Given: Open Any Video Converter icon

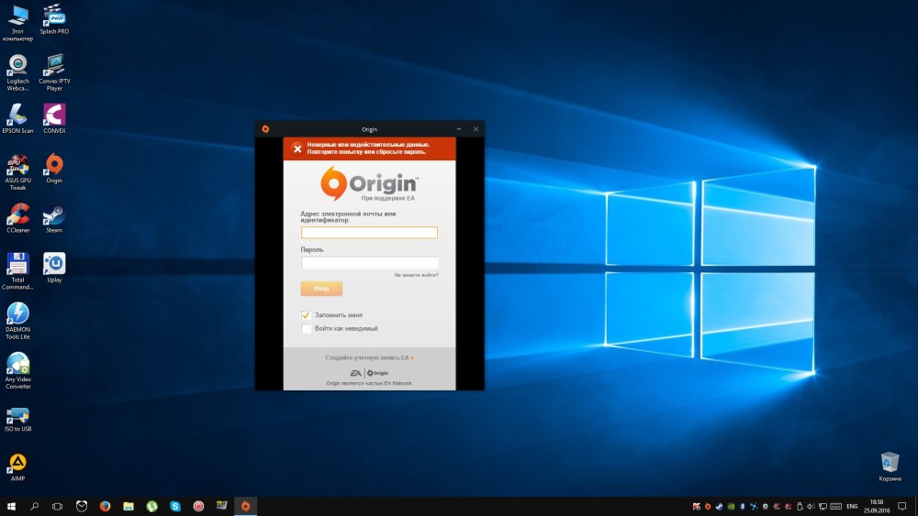Looking at the screenshot, I should click(17, 370).
